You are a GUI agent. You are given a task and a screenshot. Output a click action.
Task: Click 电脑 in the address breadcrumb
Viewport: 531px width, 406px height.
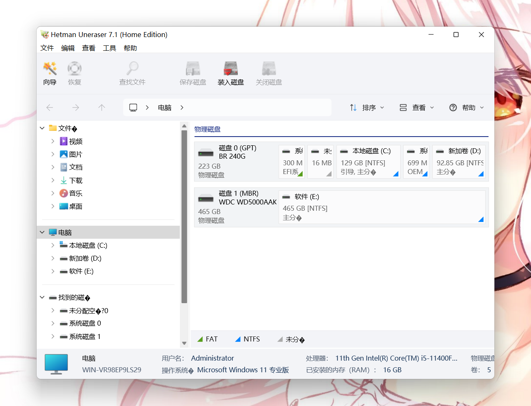point(165,107)
